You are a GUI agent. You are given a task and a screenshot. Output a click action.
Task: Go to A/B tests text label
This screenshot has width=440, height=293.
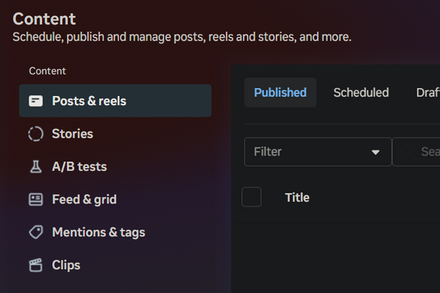[79, 166]
